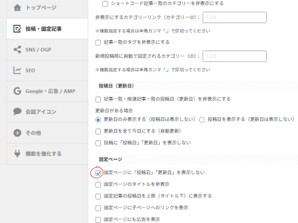Open the 会話アイコン tab
298x223 pixels.
tap(47, 112)
